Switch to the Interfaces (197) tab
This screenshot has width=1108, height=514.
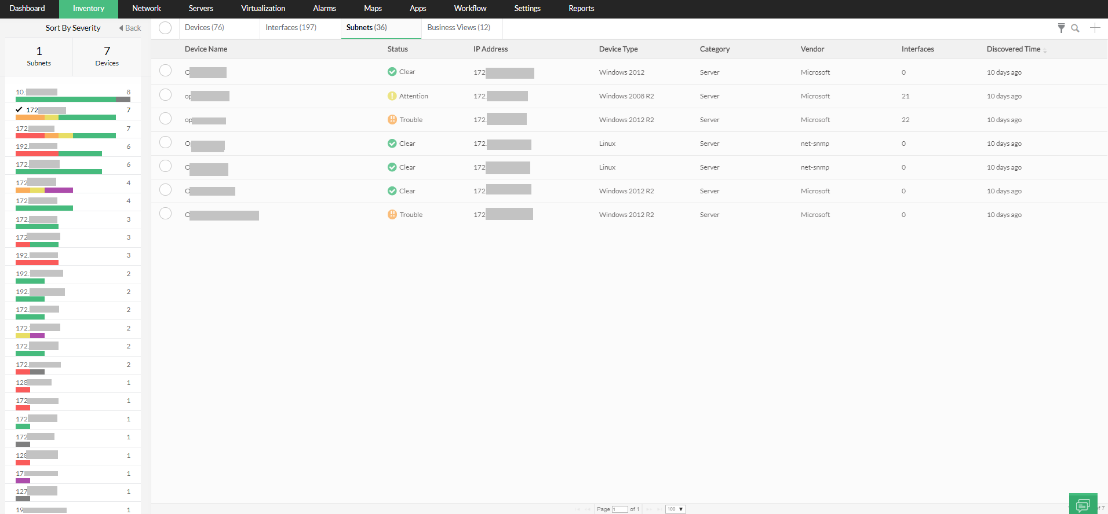[300, 28]
